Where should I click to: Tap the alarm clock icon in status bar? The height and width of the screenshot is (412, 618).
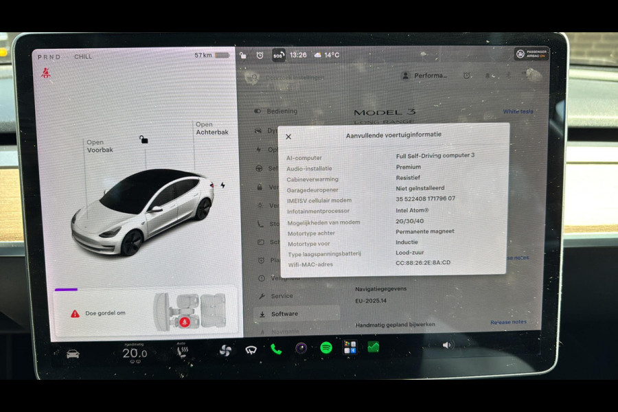(260, 55)
